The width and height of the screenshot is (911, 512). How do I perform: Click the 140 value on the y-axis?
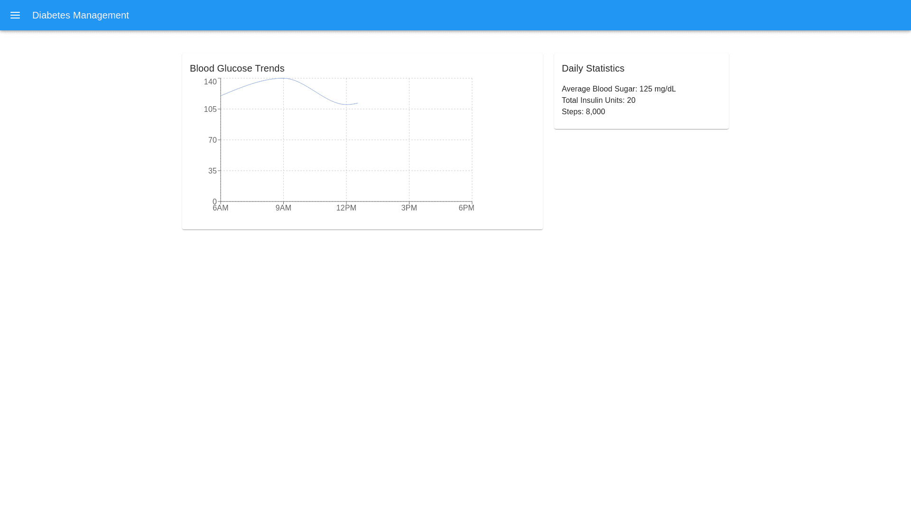[x=210, y=82]
